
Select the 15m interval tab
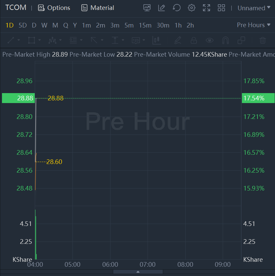click(145, 25)
